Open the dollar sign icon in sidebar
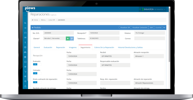Image resolution: width=193 pixels, height=100 pixels. [x=25, y=42]
